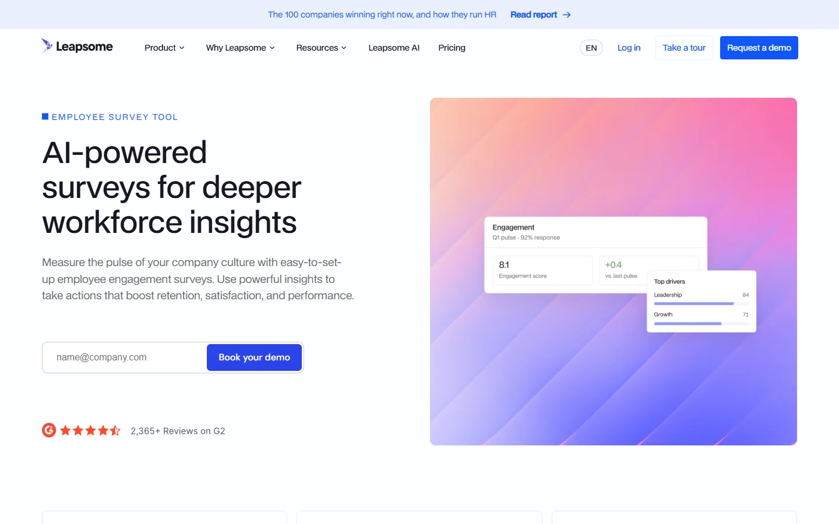Click the G2 star rating
The image size is (839, 524).
click(x=90, y=430)
